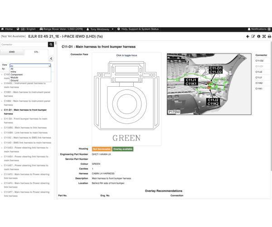The width and height of the screenshot is (272, 227).
Task: Select C11J1 in the Connector list
Action: pos(258,78)
